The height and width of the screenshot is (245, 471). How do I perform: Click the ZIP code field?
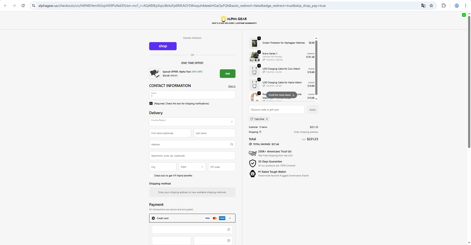[x=222, y=167]
